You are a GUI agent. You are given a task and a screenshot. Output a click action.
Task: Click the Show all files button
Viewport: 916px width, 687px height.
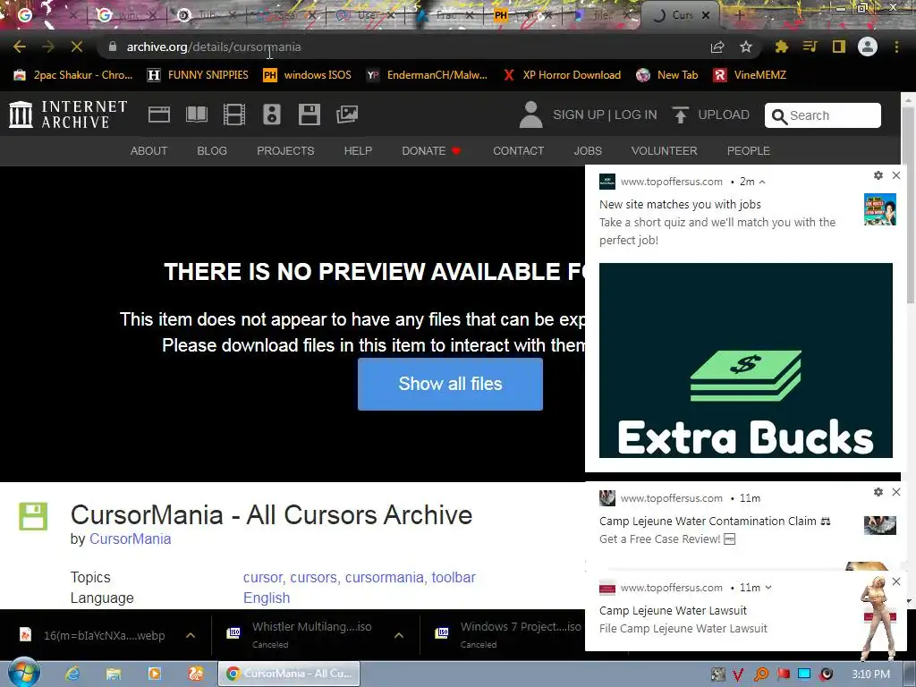tap(451, 384)
